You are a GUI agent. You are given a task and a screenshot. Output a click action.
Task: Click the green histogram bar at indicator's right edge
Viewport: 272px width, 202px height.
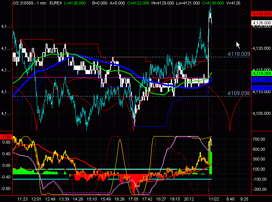[211, 163]
